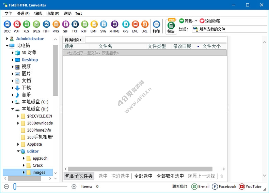Convert to EMF format

click(94, 27)
